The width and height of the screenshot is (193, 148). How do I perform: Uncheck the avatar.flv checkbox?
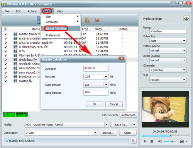point(5,81)
